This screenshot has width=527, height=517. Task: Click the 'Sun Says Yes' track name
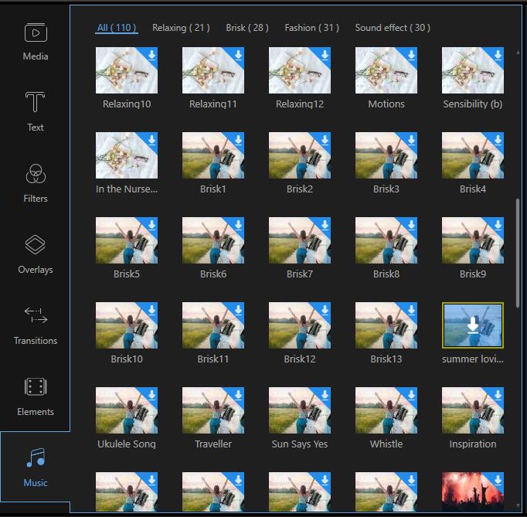(300, 444)
